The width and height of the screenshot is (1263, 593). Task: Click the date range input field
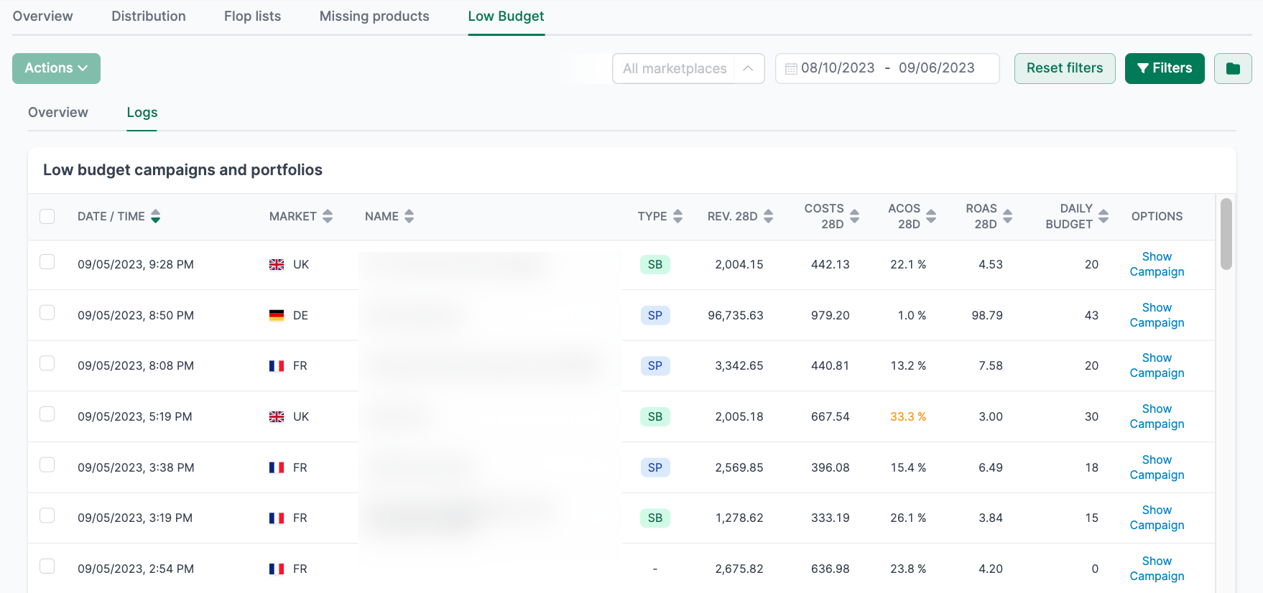click(x=887, y=68)
